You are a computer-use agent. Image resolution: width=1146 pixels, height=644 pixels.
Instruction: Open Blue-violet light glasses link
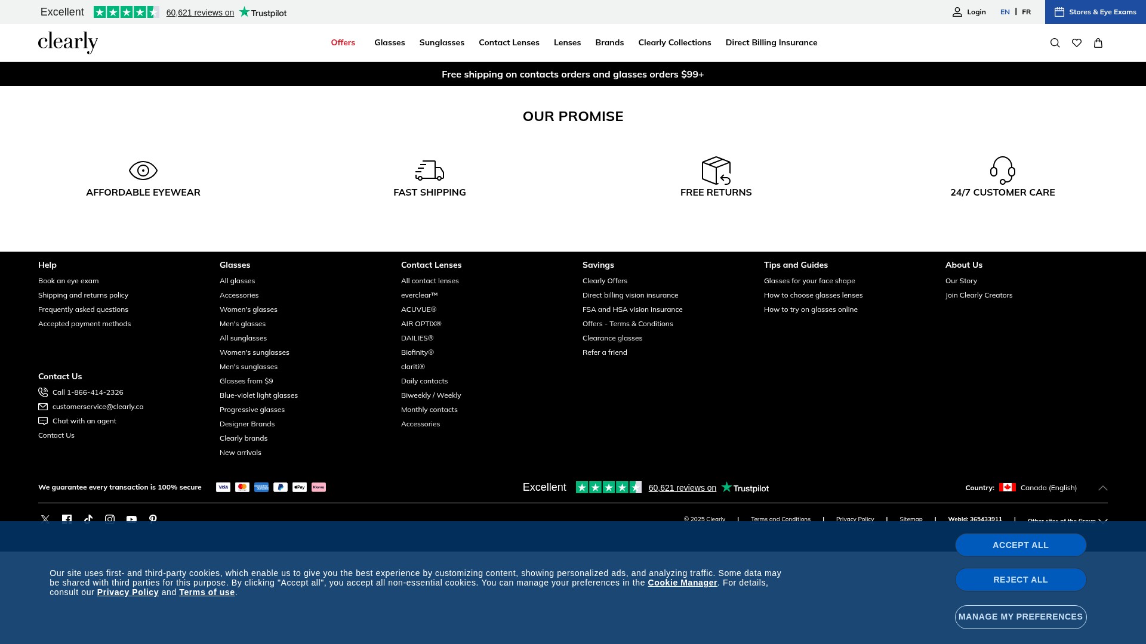pos(258,395)
